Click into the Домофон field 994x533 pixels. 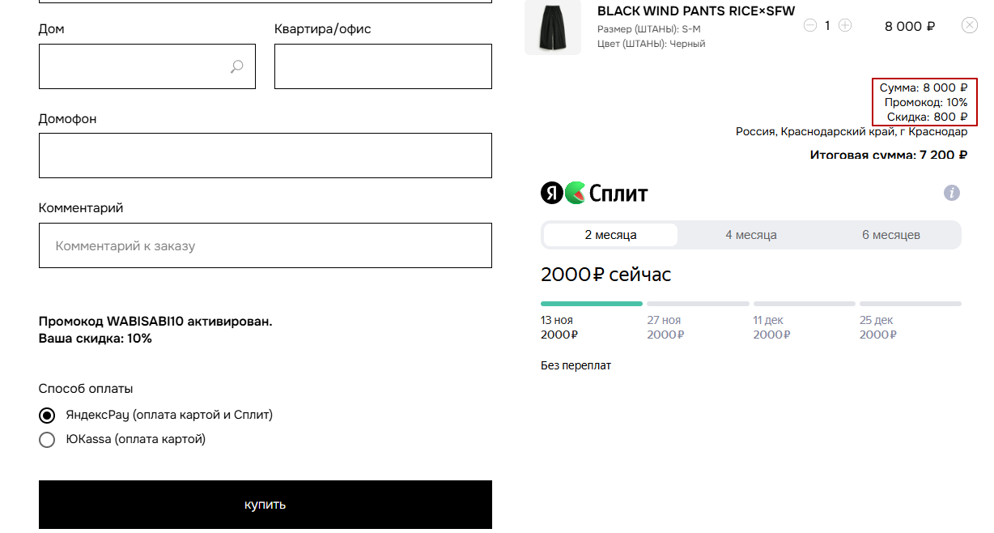(x=265, y=156)
